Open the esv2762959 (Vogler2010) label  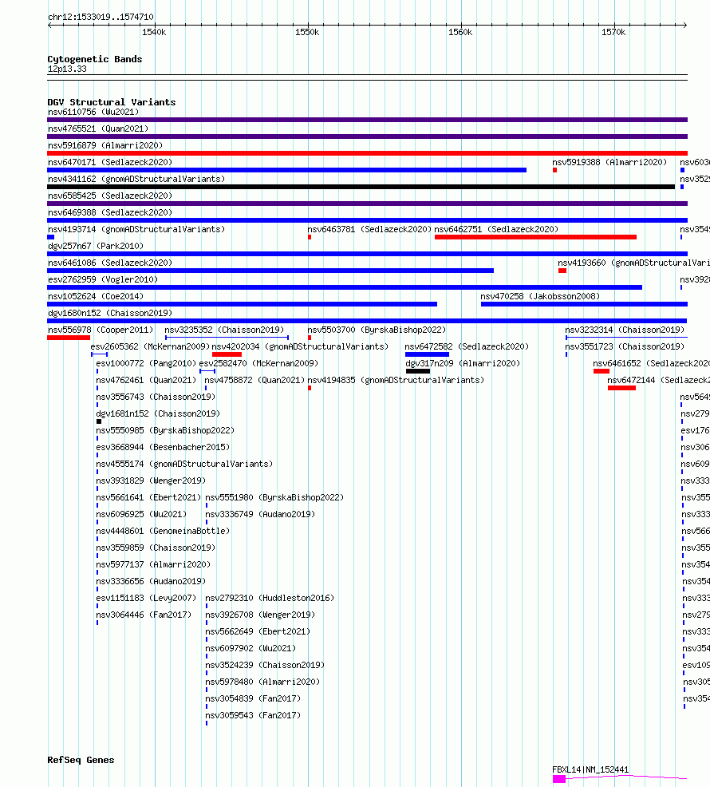(103, 279)
